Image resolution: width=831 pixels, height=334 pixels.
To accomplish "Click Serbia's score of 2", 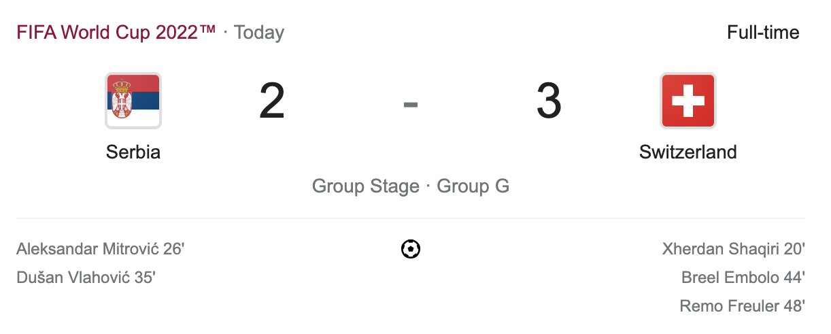I will coord(272,102).
